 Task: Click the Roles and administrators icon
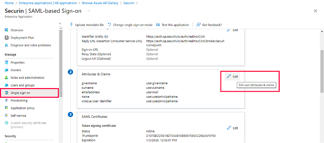click(x=7, y=78)
